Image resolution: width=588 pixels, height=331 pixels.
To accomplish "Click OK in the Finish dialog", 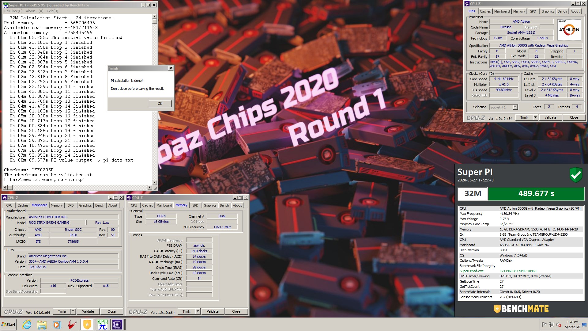I will coord(160,104).
